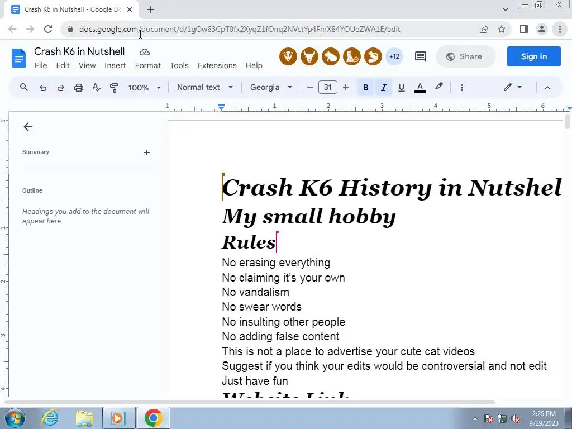Image resolution: width=572 pixels, height=429 pixels.
Task: Redo the last undone action
Action: click(x=60, y=88)
